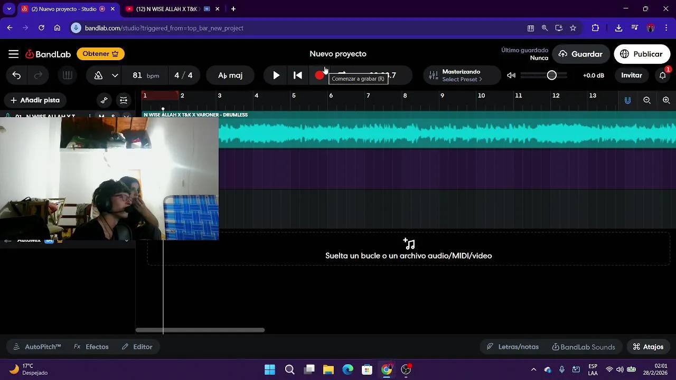Close the Nuevo proyecto browser tab
676x380 pixels.
pos(112,9)
